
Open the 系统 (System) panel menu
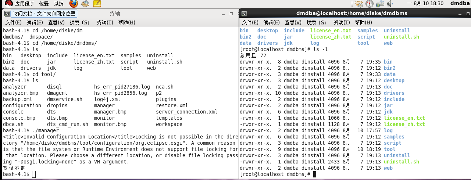pyautogui.click(x=59, y=4)
